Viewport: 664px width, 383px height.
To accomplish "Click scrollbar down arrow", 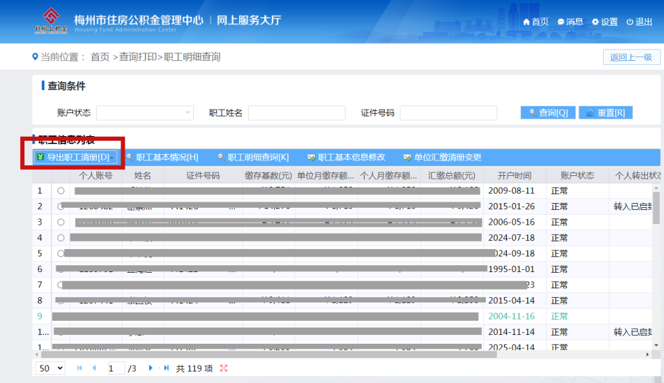I will coord(656,345).
